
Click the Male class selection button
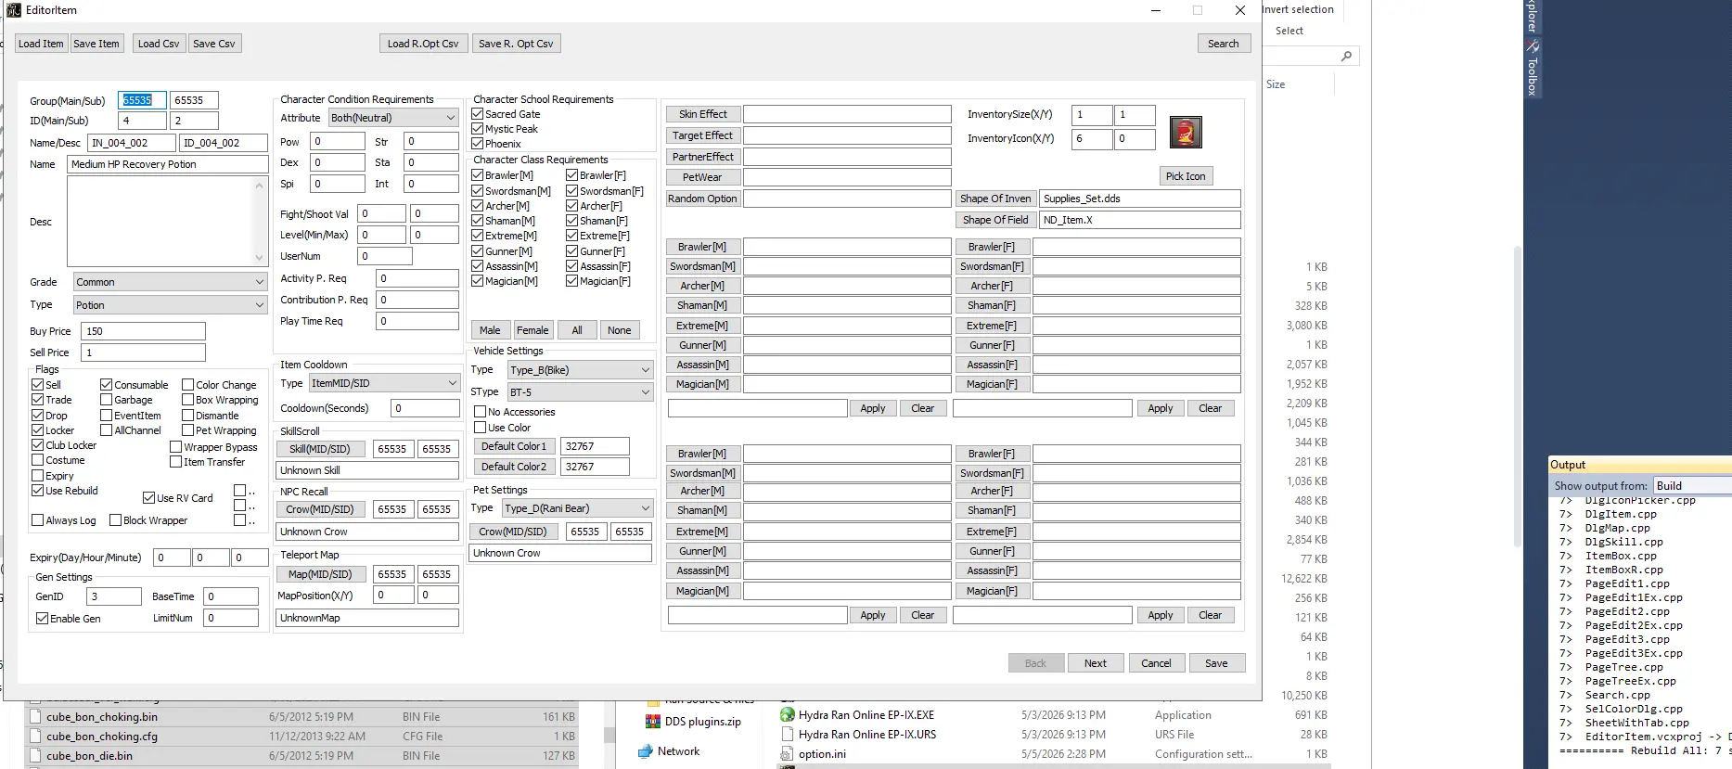tap(490, 330)
